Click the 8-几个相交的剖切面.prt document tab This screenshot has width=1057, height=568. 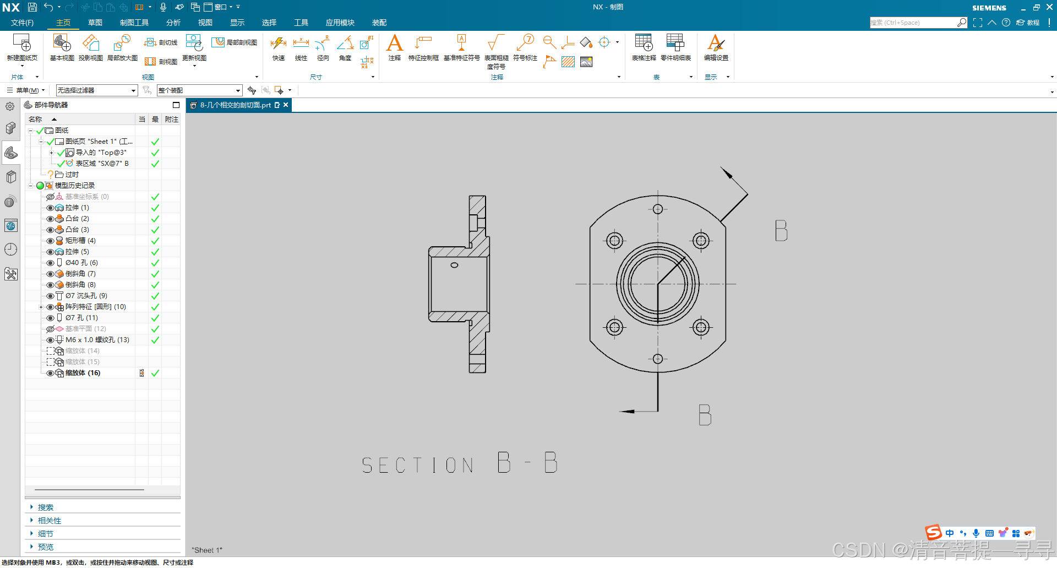pyautogui.click(x=235, y=105)
